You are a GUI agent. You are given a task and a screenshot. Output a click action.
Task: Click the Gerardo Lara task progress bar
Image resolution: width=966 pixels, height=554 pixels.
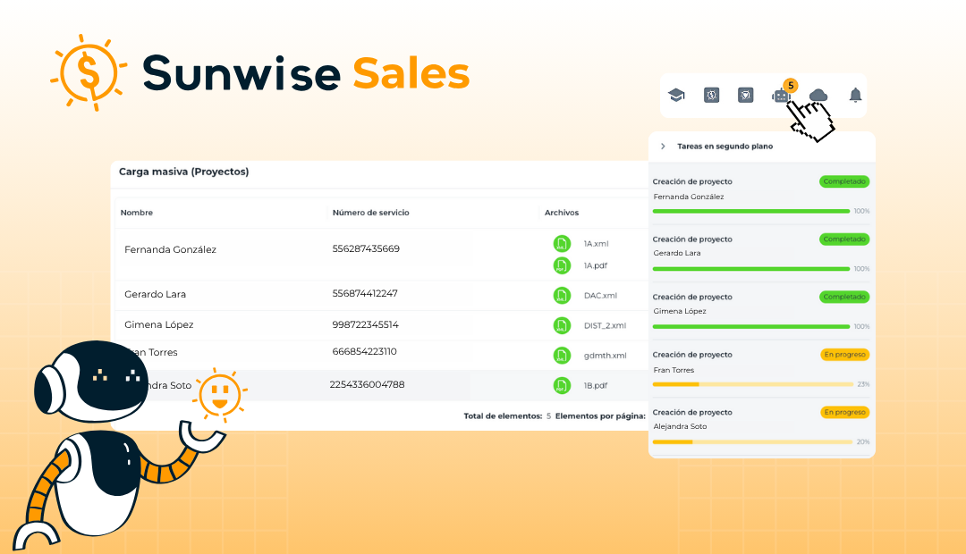[x=751, y=269]
